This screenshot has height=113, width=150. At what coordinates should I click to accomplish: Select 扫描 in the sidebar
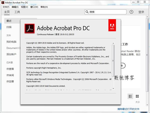point(9,27)
